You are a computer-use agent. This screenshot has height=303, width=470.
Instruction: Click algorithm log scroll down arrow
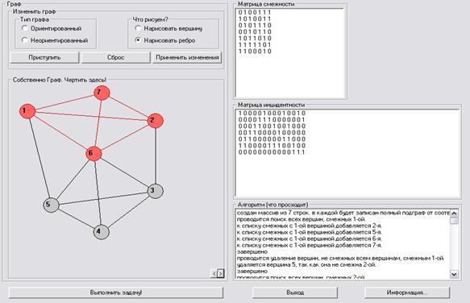pos(454,274)
